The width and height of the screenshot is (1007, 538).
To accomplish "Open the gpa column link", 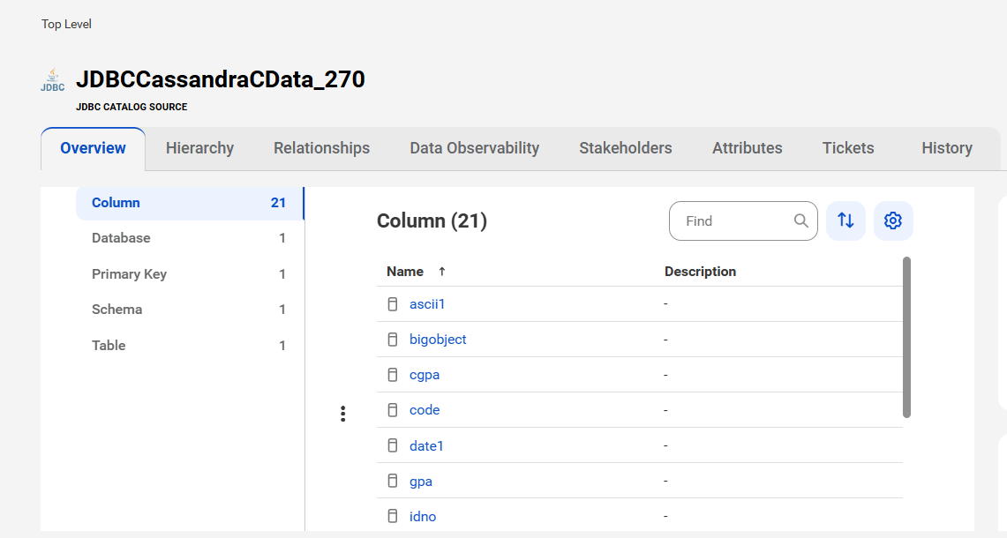I will (421, 482).
